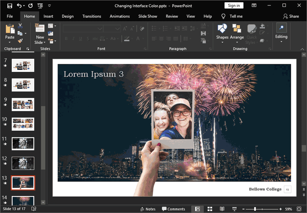The height and width of the screenshot is (213, 307).
Task: Toggle the Comments pane
Action: [173, 209]
